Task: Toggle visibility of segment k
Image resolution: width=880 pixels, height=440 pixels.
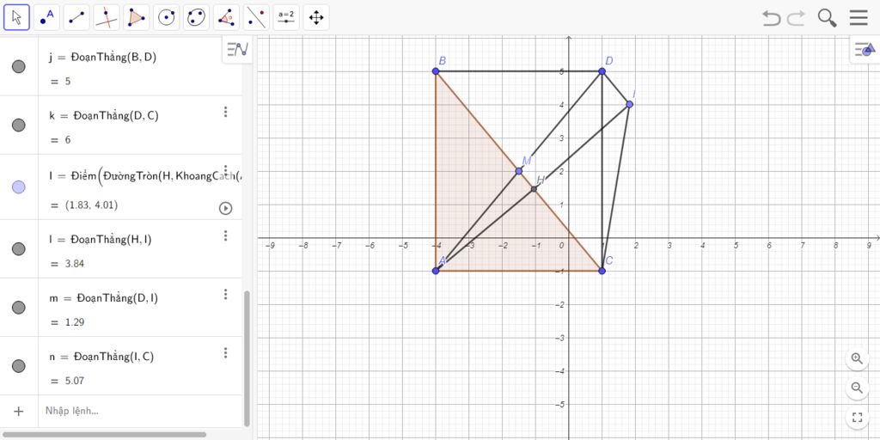Action: pos(19,125)
